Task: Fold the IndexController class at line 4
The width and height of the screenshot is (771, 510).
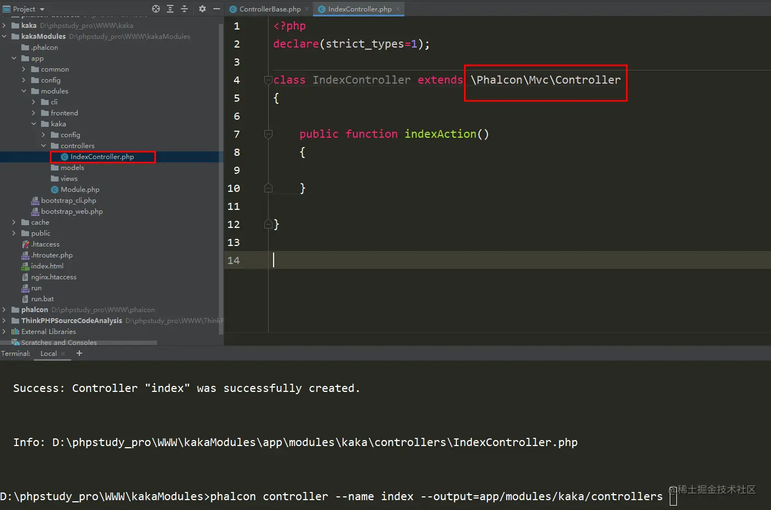Action: tap(268, 80)
